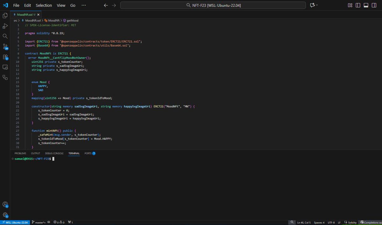Open the Manage gear settings
382x225 pixels.
coord(5,215)
